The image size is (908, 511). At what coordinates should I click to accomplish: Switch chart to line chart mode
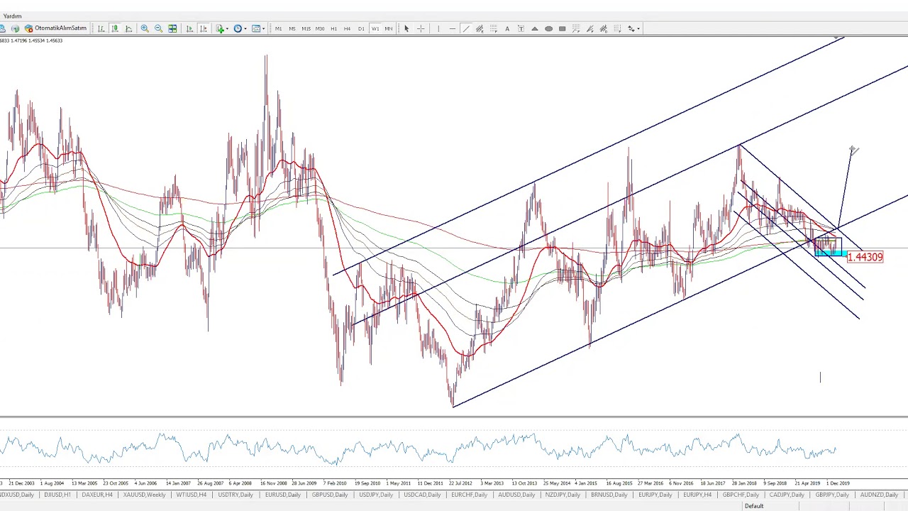coord(128,28)
